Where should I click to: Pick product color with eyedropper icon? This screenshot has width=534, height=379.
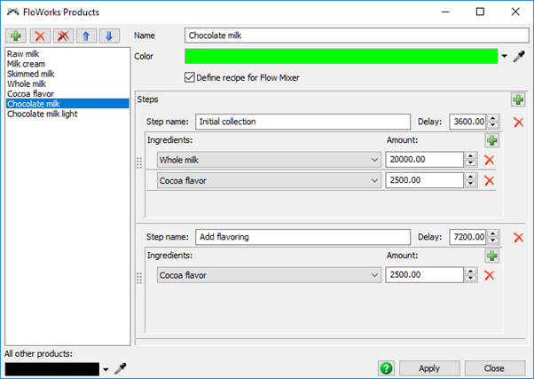[x=520, y=56]
